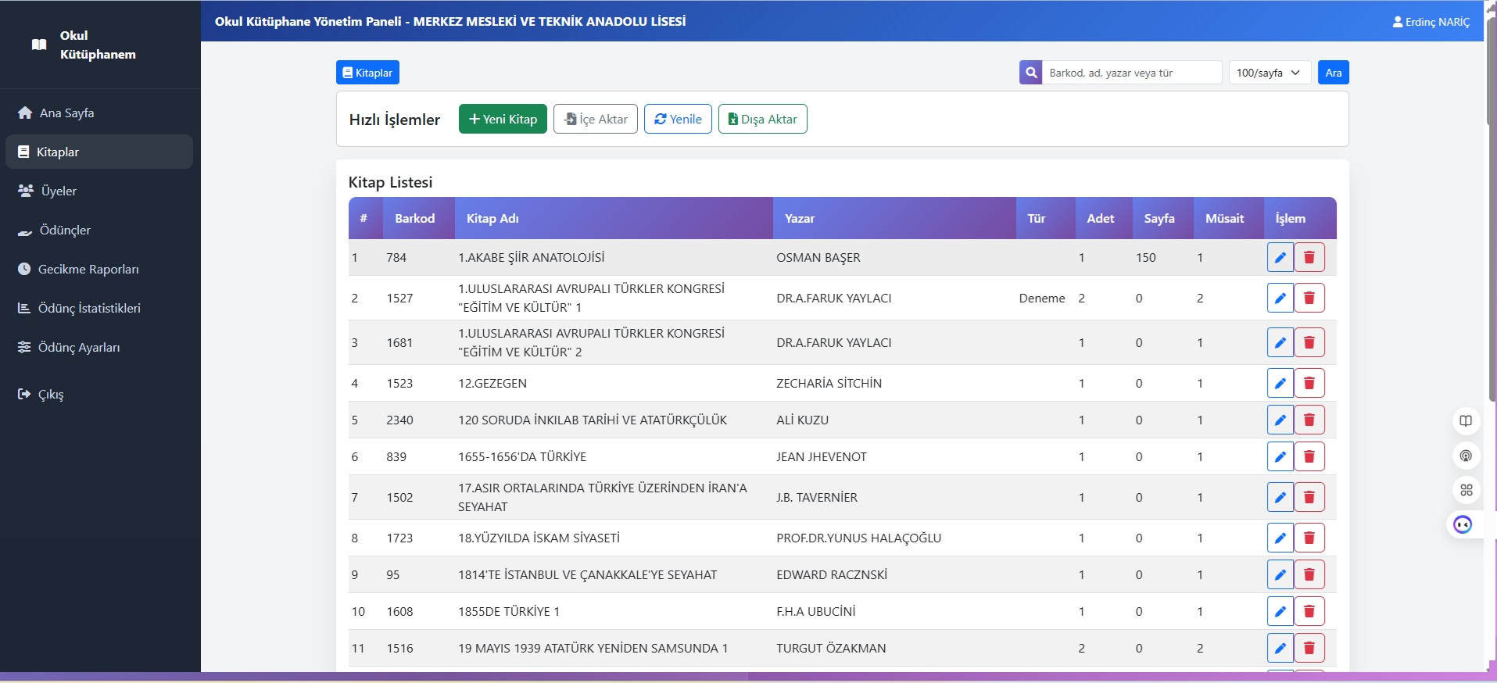The image size is (1497, 683).
Task: Click the round face assistant icon
Action: (x=1463, y=524)
